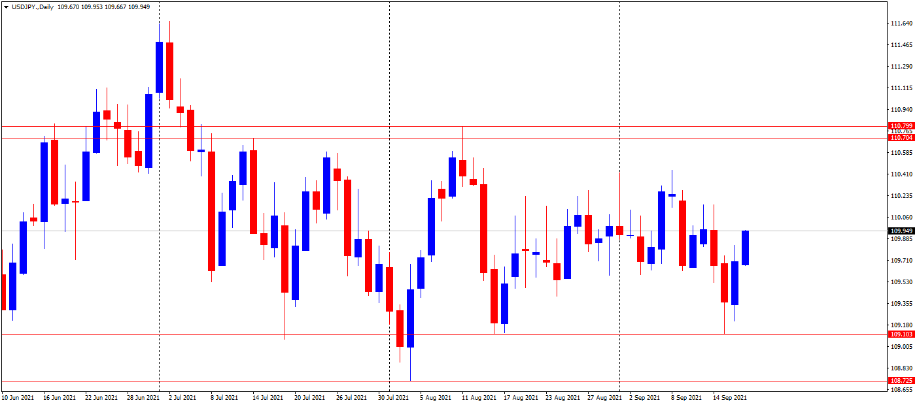The height and width of the screenshot is (405, 917).
Task: Click the 11 Aug 2021 date label
Action: pos(479,397)
